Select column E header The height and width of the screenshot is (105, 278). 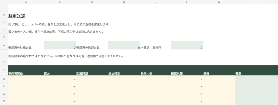(156, 2)
